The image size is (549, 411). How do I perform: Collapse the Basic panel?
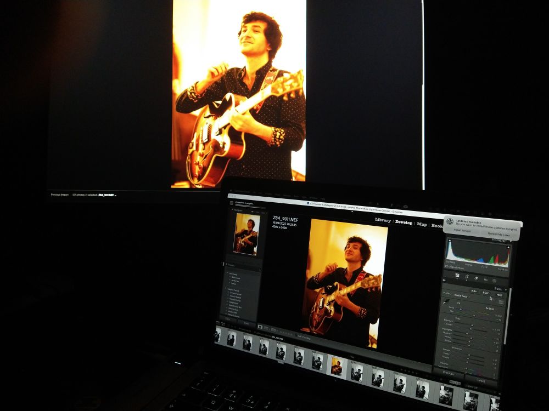(x=506, y=289)
